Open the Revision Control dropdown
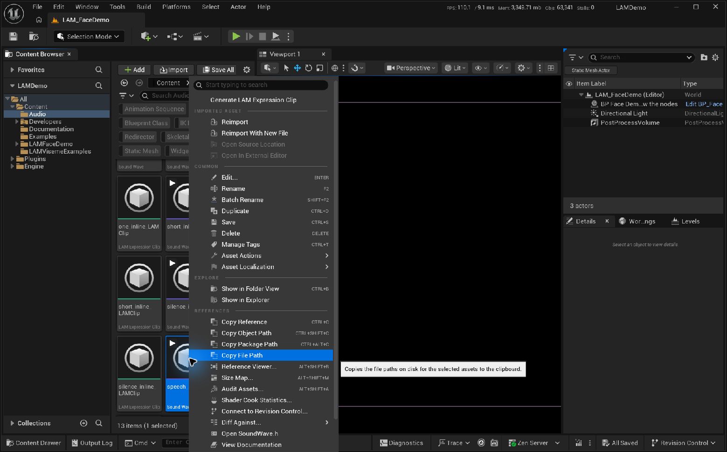 pyautogui.click(x=683, y=443)
